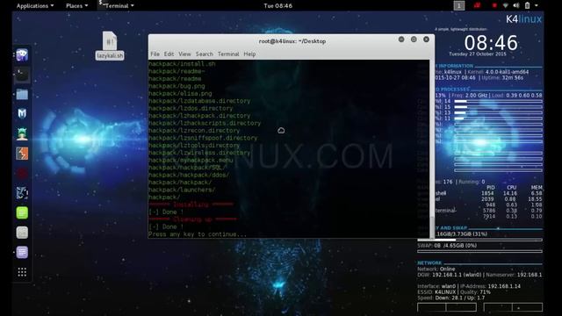This screenshot has width=562, height=316.
Task: Open the blue patterned dock icon above the green note
Action: [x=22, y=193]
